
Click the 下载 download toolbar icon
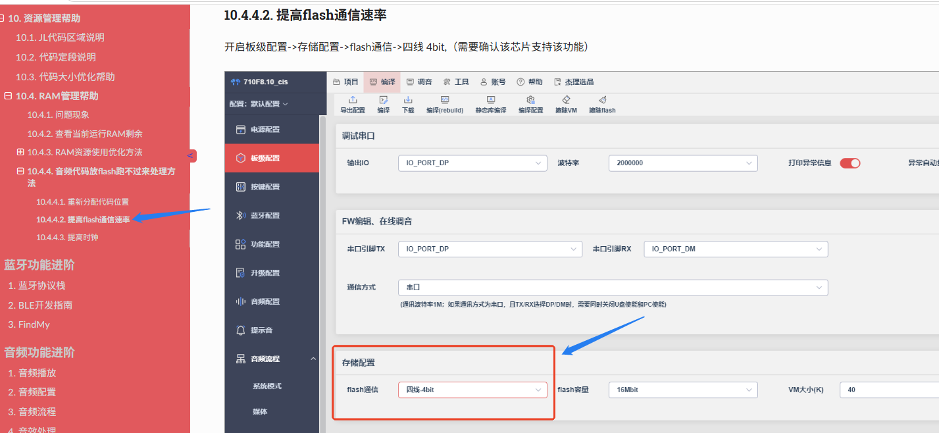(x=408, y=100)
